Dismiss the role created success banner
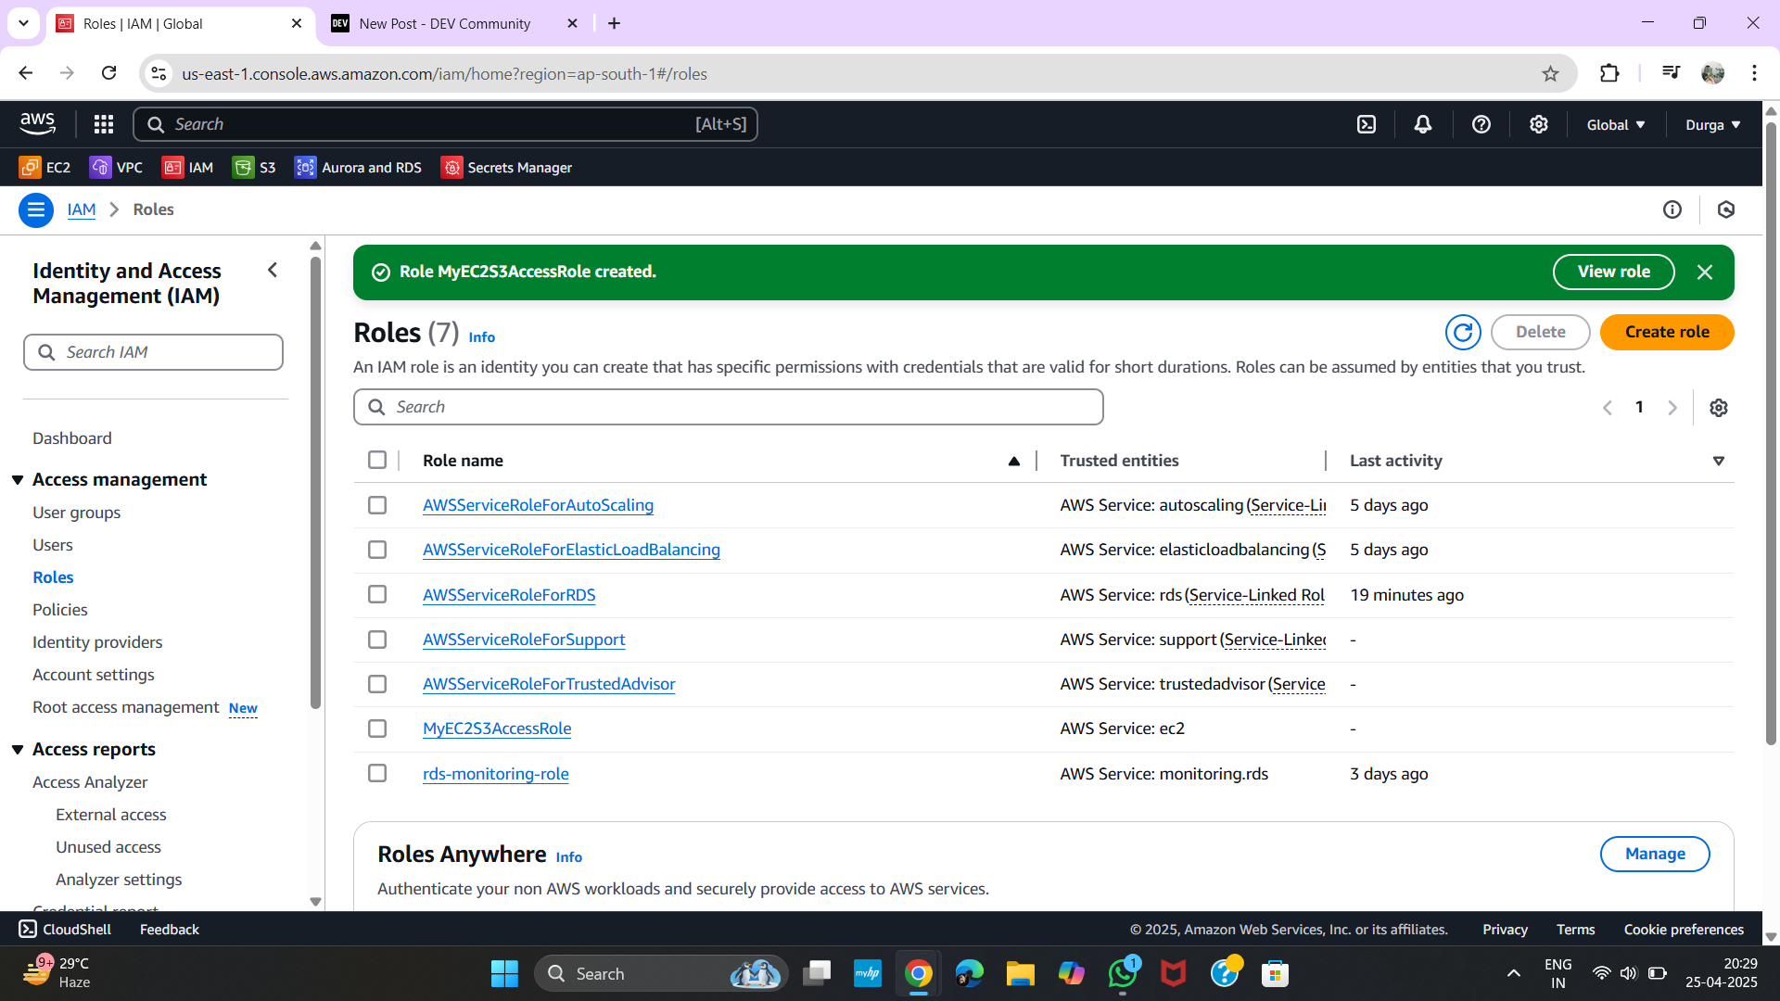This screenshot has height=1001, width=1780. pyautogui.click(x=1705, y=272)
